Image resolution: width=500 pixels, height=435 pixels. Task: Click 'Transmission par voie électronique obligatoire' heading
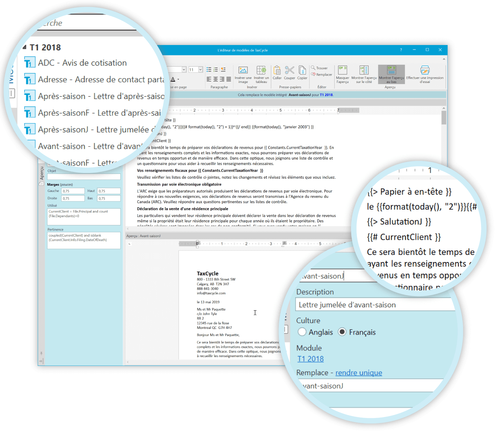click(179, 184)
